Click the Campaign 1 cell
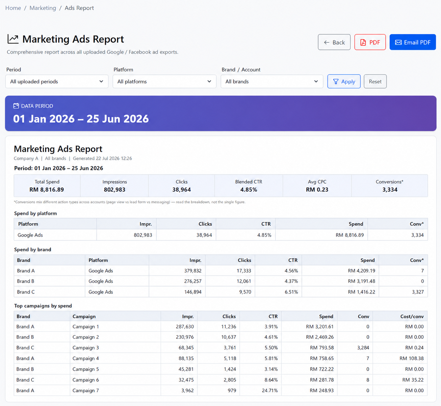The image size is (441, 406). [115, 326]
